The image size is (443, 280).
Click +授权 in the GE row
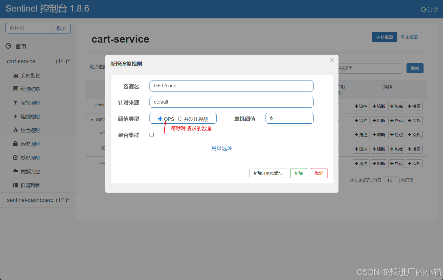414,149
